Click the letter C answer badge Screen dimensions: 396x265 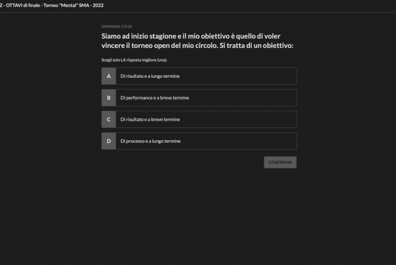pyautogui.click(x=109, y=119)
